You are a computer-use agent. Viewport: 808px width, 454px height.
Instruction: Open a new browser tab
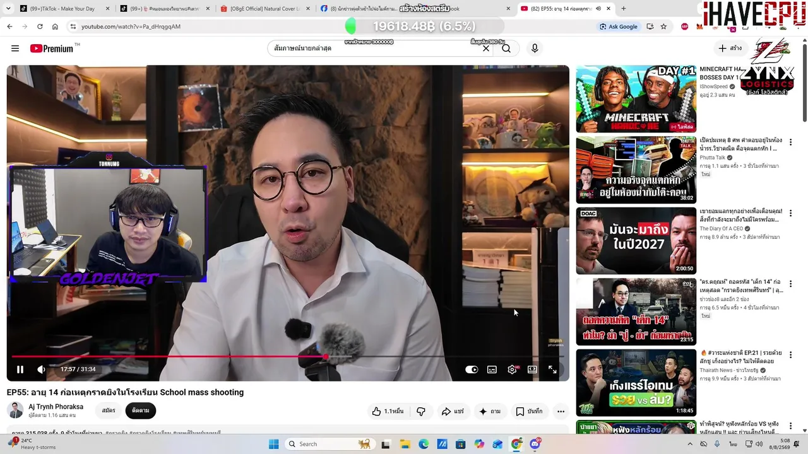[x=624, y=9]
